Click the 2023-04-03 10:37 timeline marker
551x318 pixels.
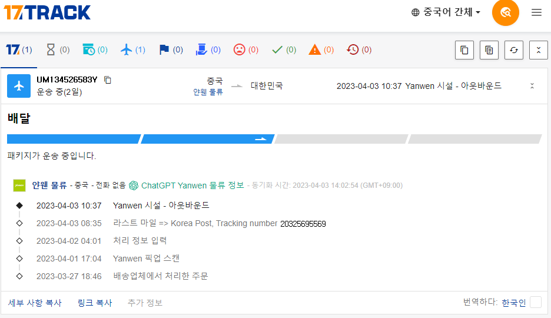(x=19, y=206)
